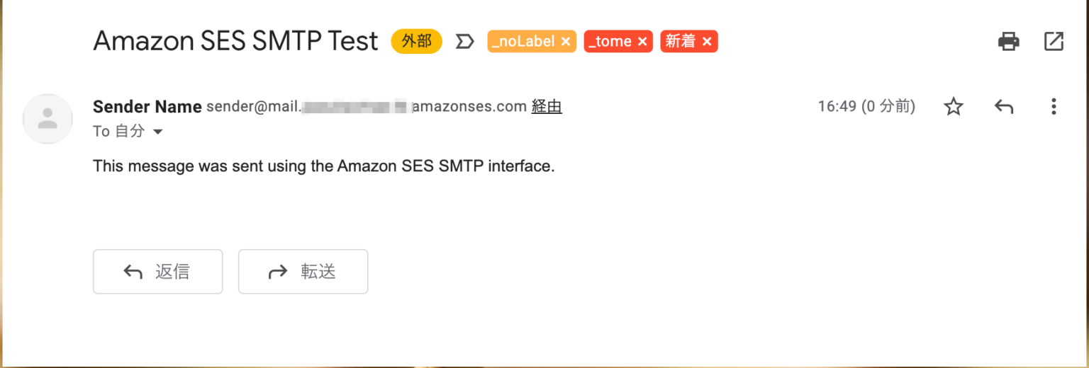1089x368 pixels.
Task: Click the Sender Name text
Action: [147, 107]
